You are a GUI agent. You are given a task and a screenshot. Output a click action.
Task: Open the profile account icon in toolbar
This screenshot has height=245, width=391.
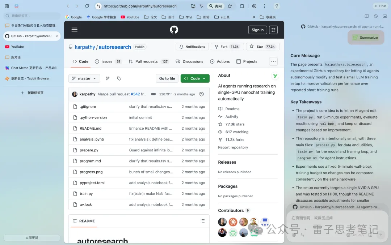[x=254, y=6]
